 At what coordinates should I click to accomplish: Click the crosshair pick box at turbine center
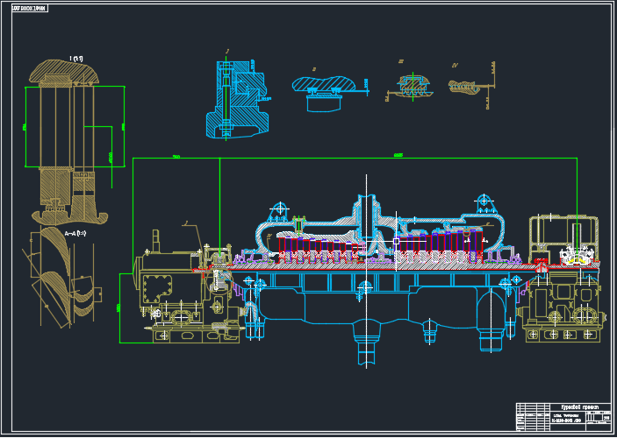397,240
